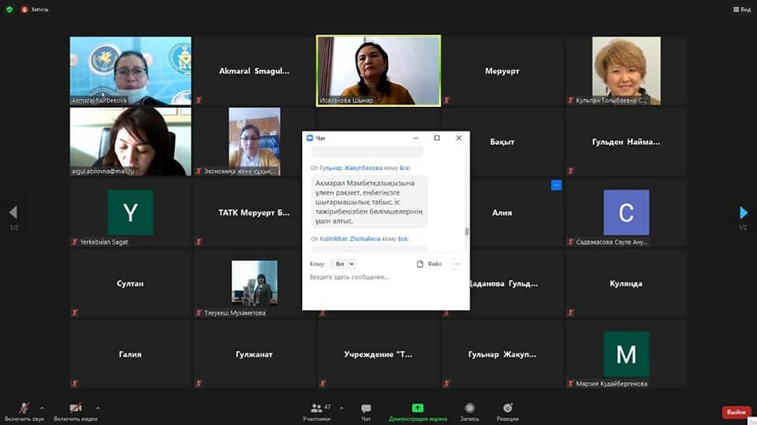Click the chat window scrollbar
Image resolution: width=757 pixels, height=425 pixels.
coord(466,231)
